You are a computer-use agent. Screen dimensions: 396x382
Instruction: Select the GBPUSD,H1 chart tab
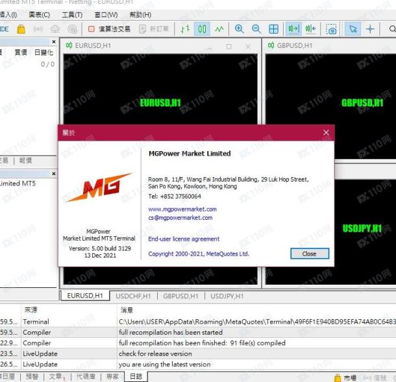180,296
